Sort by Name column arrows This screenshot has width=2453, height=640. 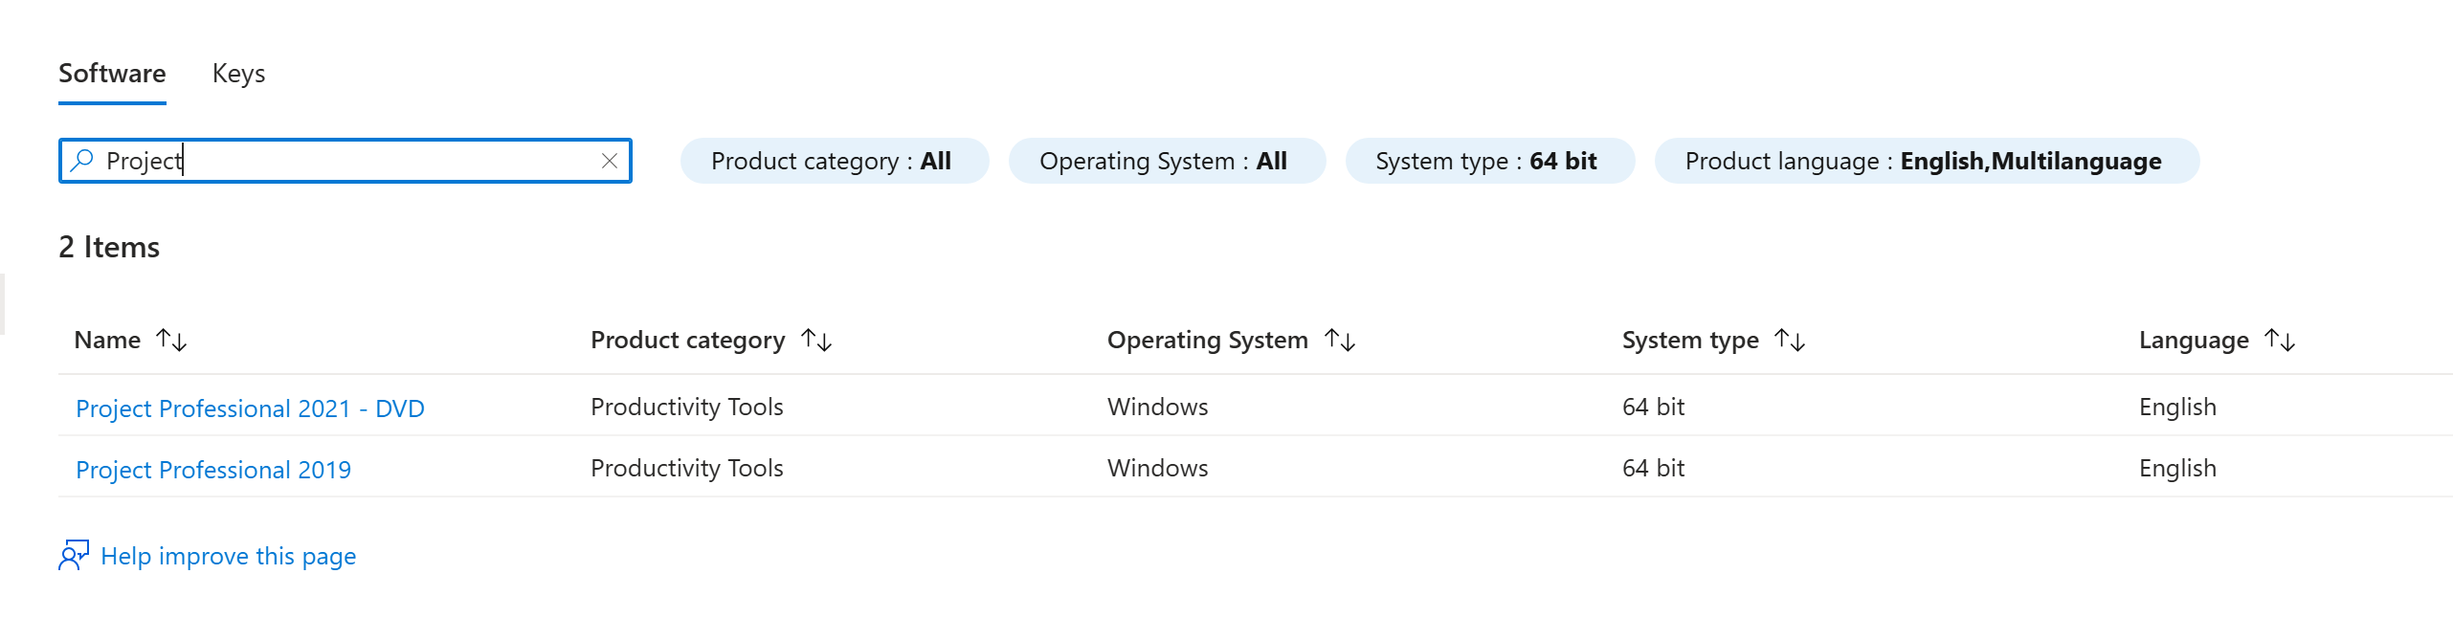(172, 340)
